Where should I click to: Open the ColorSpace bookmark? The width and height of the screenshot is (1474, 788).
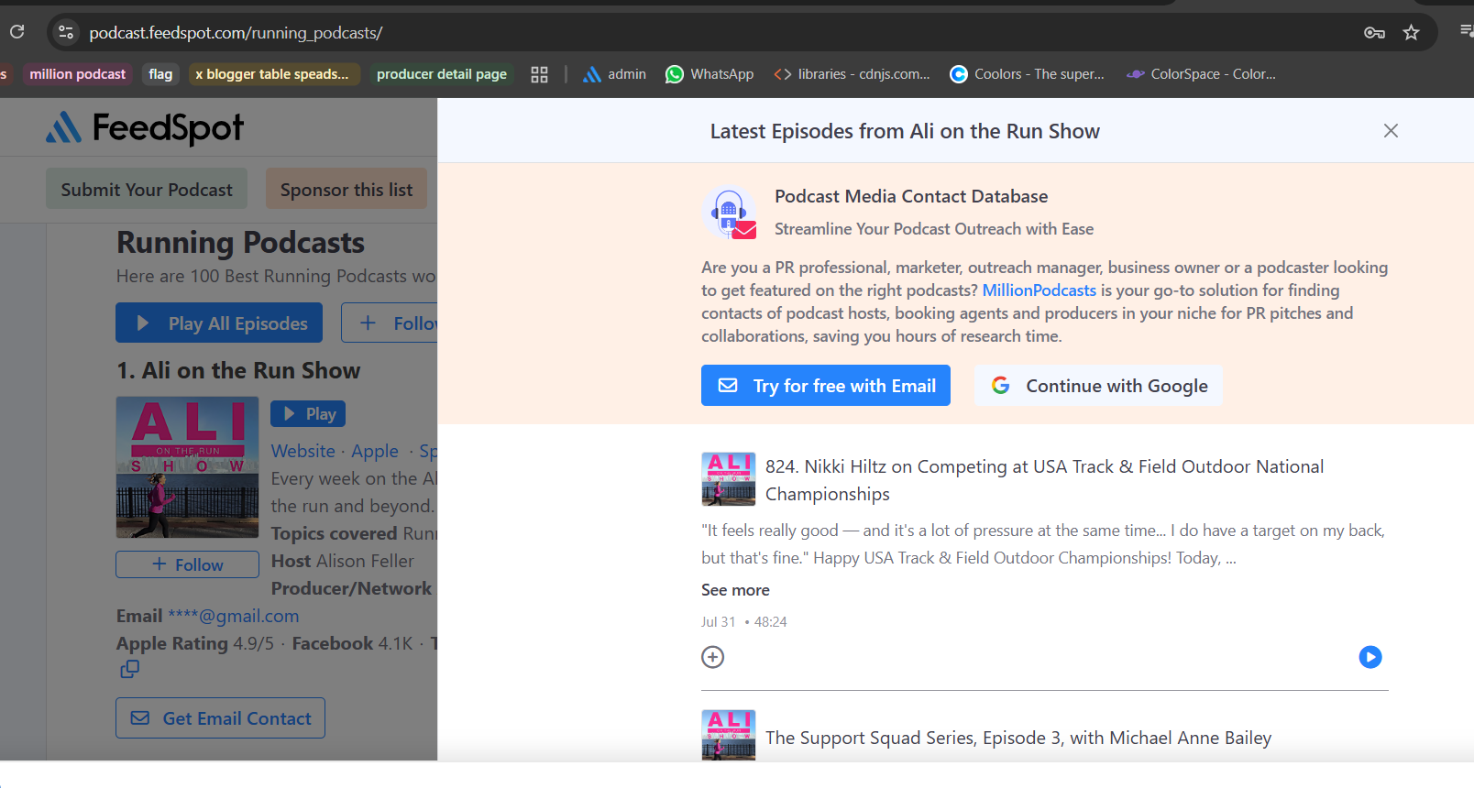coord(1201,74)
